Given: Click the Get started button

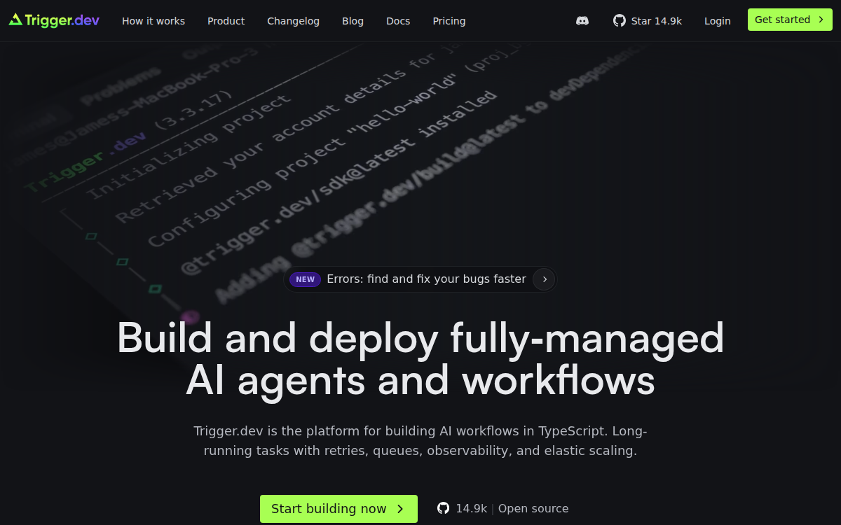Looking at the screenshot, I should click(790, 20).
